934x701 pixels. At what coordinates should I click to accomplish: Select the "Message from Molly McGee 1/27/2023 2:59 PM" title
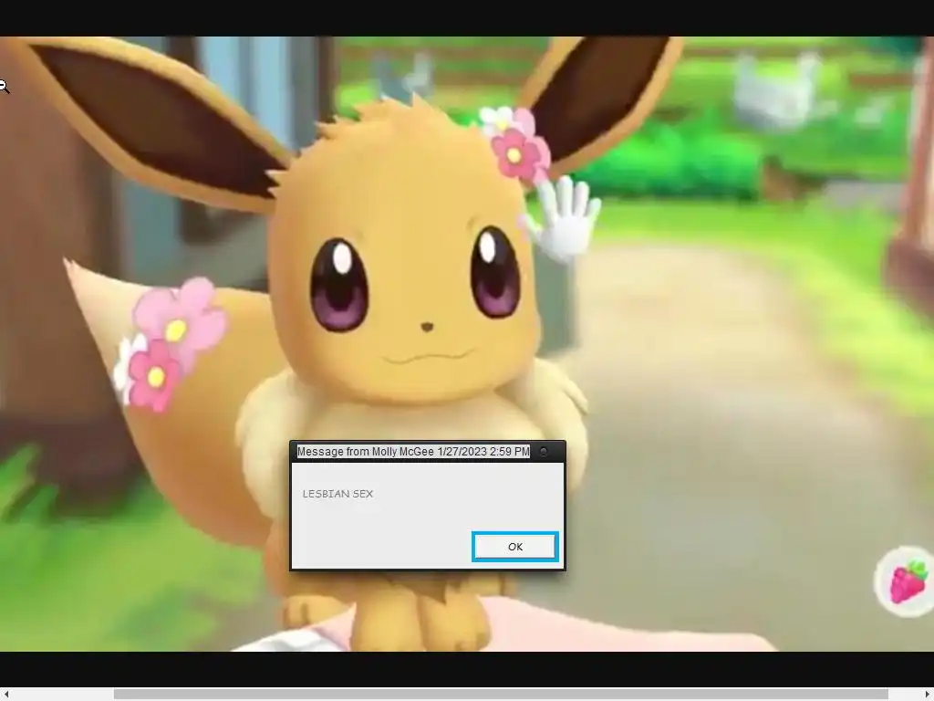413,452
